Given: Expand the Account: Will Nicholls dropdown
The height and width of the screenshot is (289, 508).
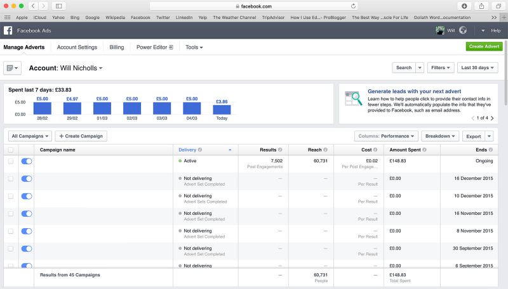Looking at the screenshot, I should tap(66, 68).
